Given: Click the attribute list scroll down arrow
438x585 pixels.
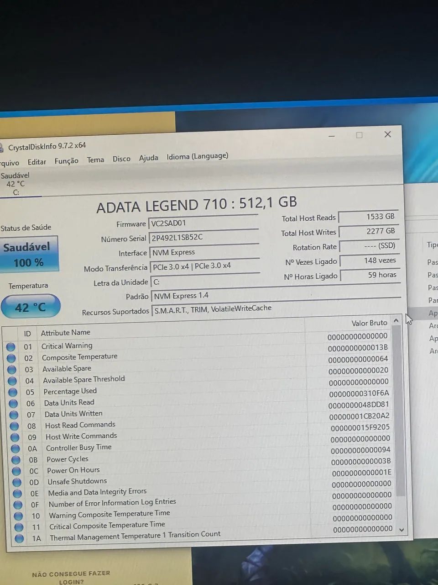Looking at the screenshot, I should point(401,530).
